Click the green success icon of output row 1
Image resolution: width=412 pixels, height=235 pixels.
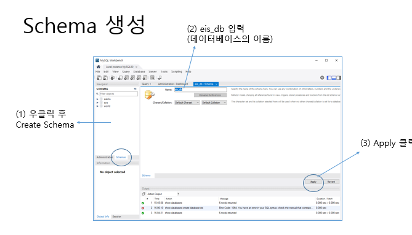pyautogui.click(x=143, y=203)
